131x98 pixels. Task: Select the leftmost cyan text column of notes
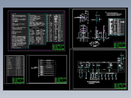pos(20,31)
